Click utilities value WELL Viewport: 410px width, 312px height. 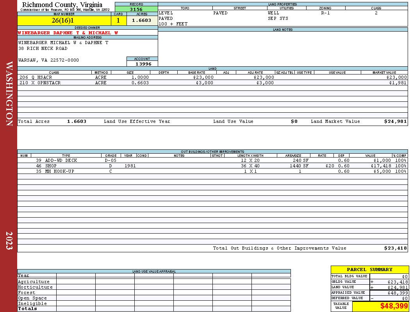273,13
